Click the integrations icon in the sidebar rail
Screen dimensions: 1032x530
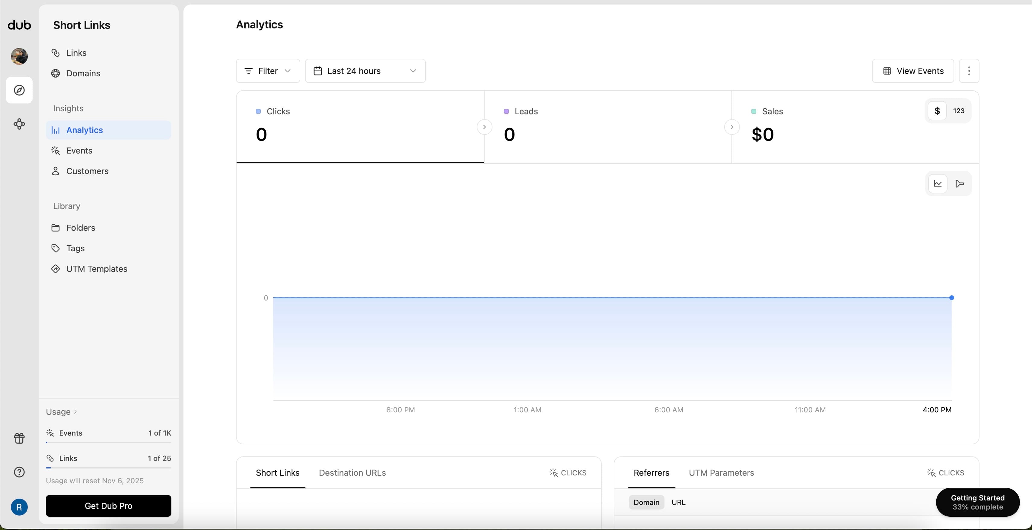pos(19,124)
